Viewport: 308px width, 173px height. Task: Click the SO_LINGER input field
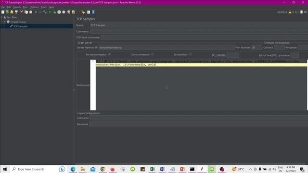(232, 55)
